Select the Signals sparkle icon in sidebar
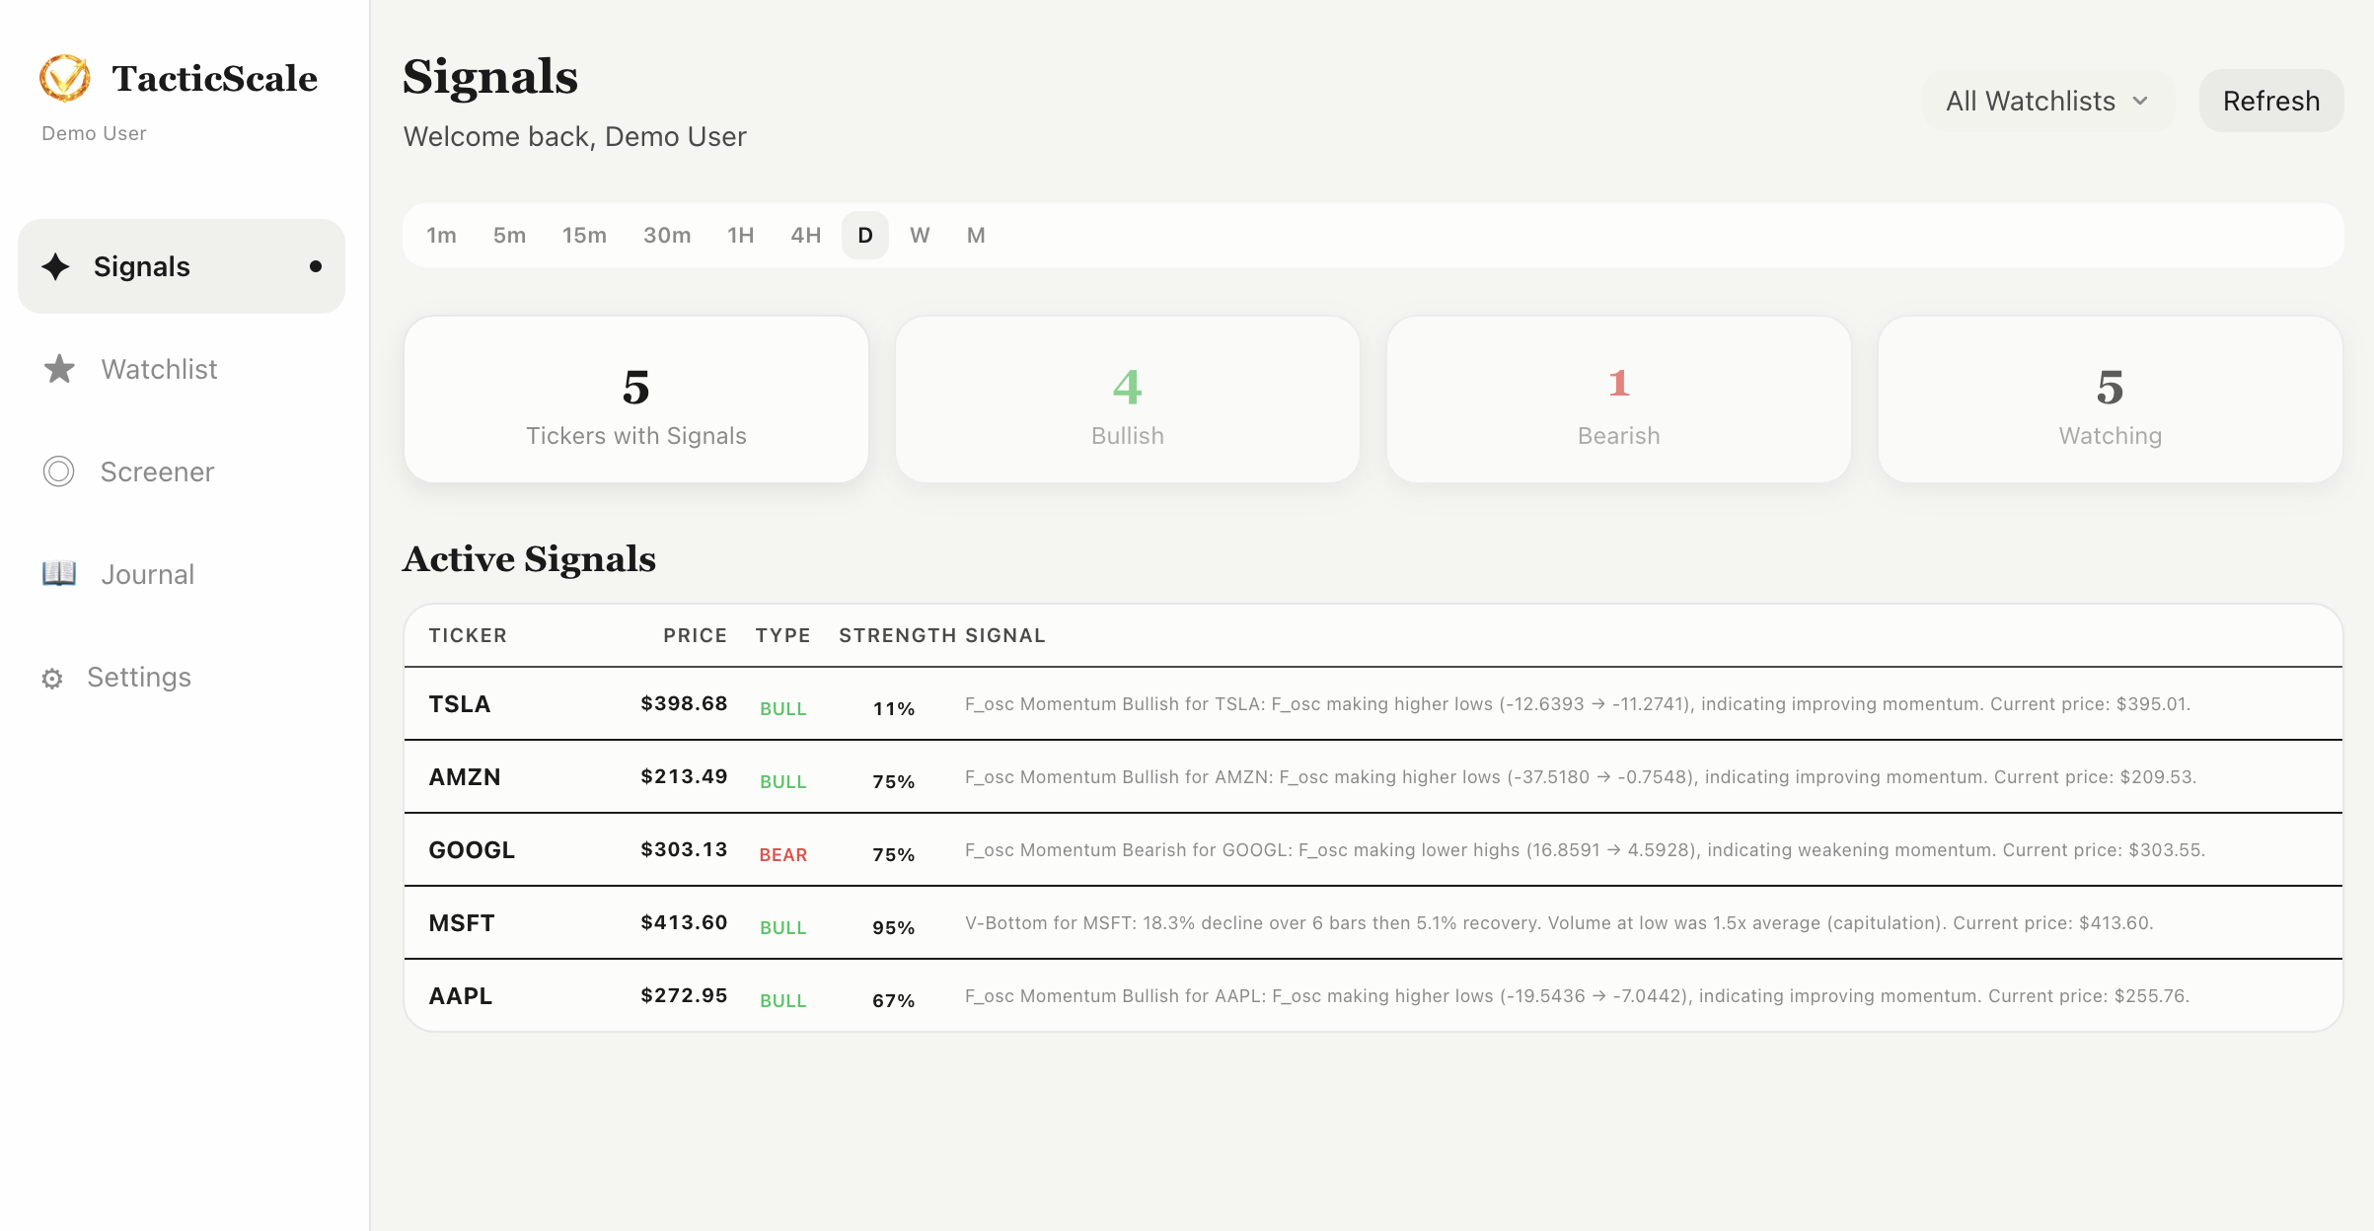The width and height of the screenshot is (2374, 1231). (x=56, y=266)
